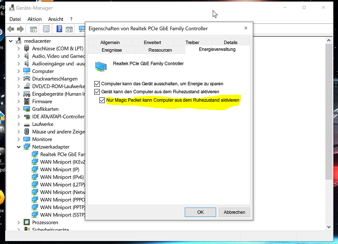Click the Firmware chip icon
This screenshot has height=244, width=338.
click(27, 101)
